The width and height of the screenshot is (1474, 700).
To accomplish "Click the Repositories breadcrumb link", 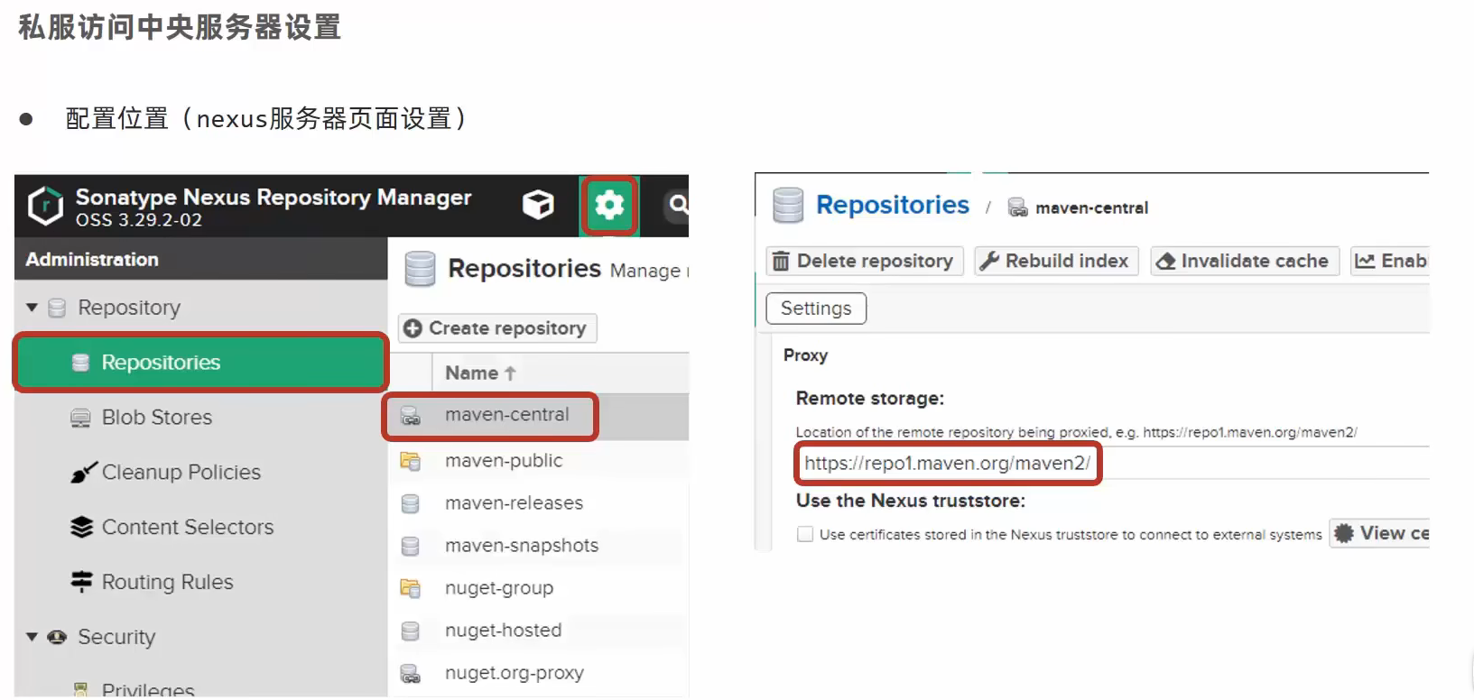I will (892, 206).
